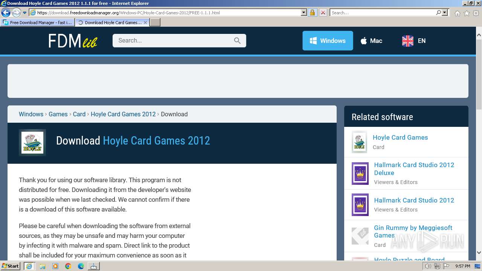
Task: Click Hallmark Card Studio 2012 Deluxe icon
Action: tap(360, 173)
